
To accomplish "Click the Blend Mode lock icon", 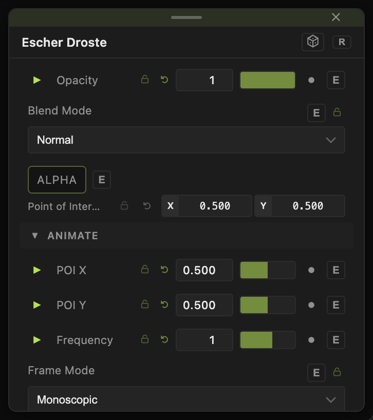I will tap(337, 112).
